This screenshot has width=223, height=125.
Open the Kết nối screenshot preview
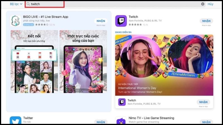coord(34,61)
